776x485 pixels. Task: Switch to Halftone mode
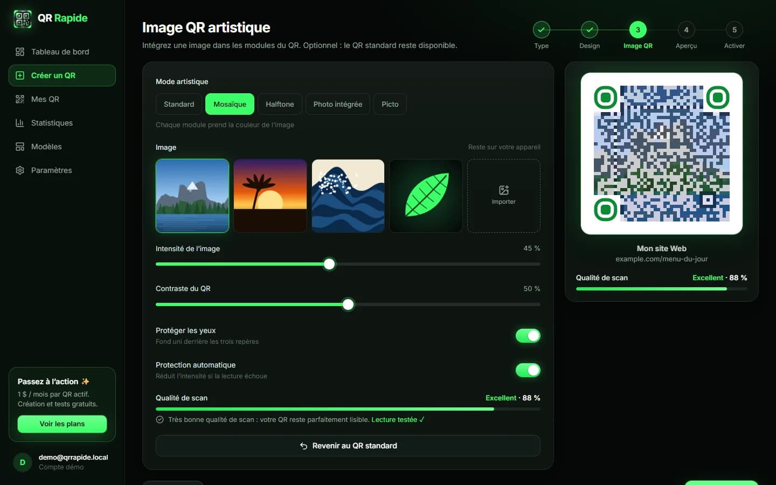click(x=280, y=104)
